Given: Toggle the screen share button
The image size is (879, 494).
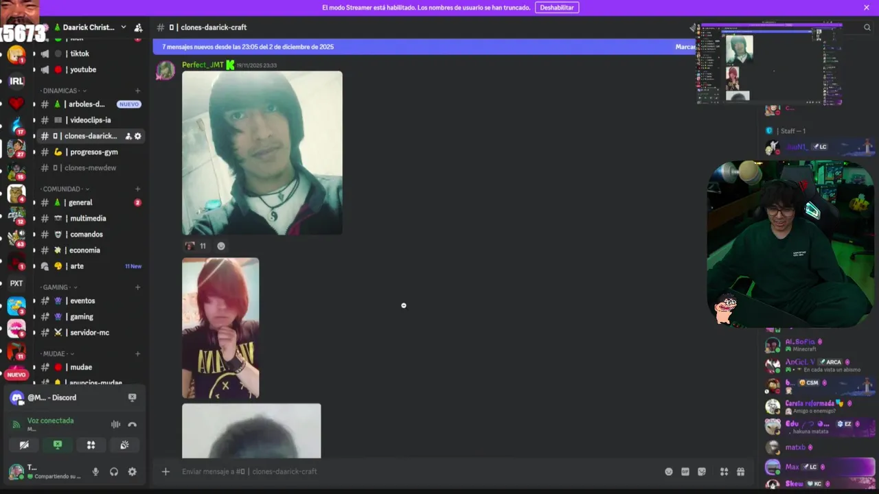Looking at the screenshot, I should (58, 445).
